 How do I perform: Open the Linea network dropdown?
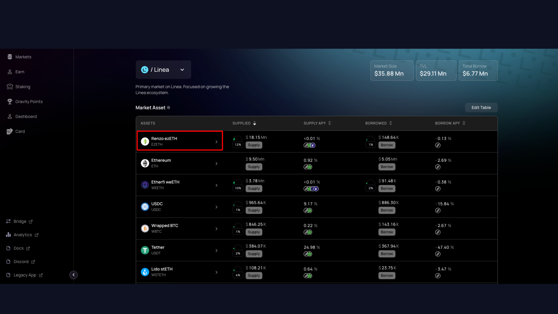[163, 70]
